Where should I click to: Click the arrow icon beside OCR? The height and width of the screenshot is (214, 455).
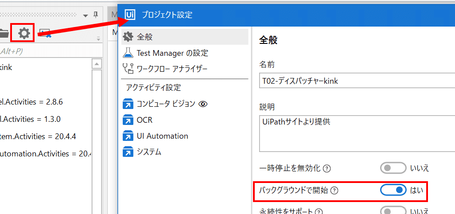[x=128, y=120]
